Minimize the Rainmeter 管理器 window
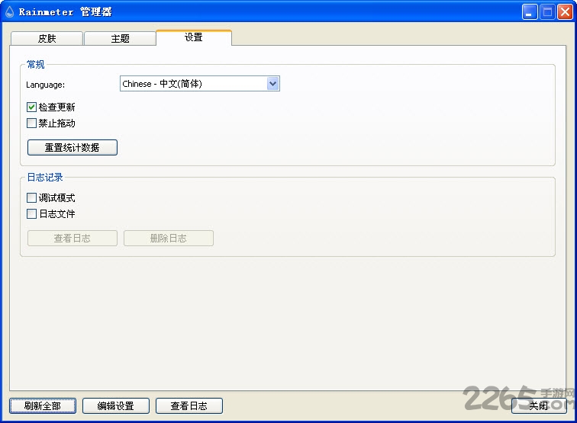 point(530,11)
